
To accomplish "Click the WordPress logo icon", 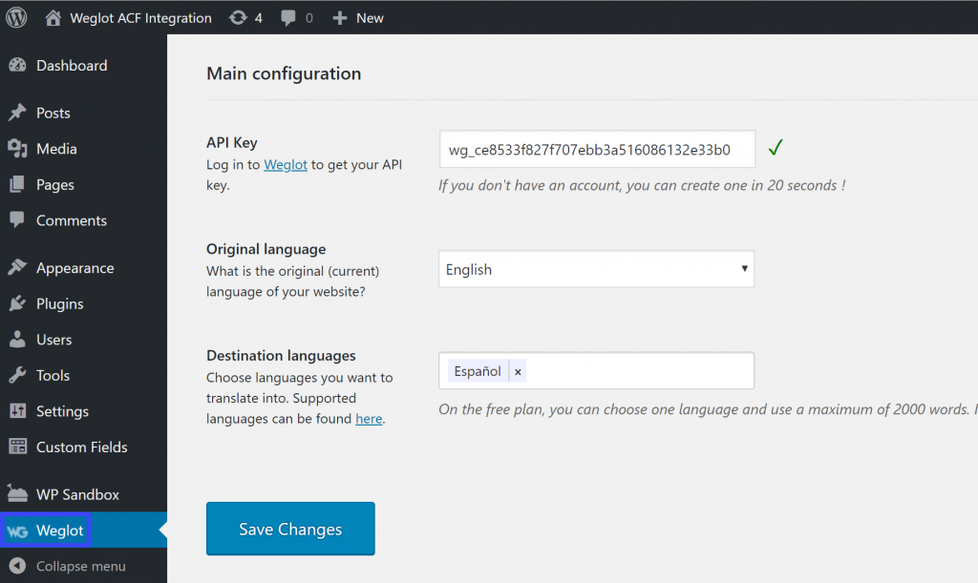I will point(17,17).
